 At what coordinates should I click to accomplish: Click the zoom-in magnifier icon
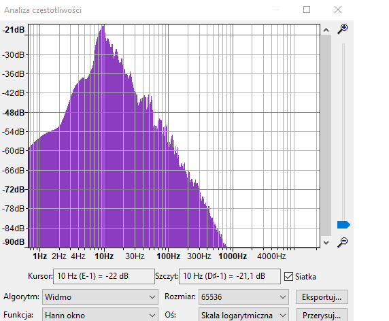pyautogui.click(x=343, y=29)
